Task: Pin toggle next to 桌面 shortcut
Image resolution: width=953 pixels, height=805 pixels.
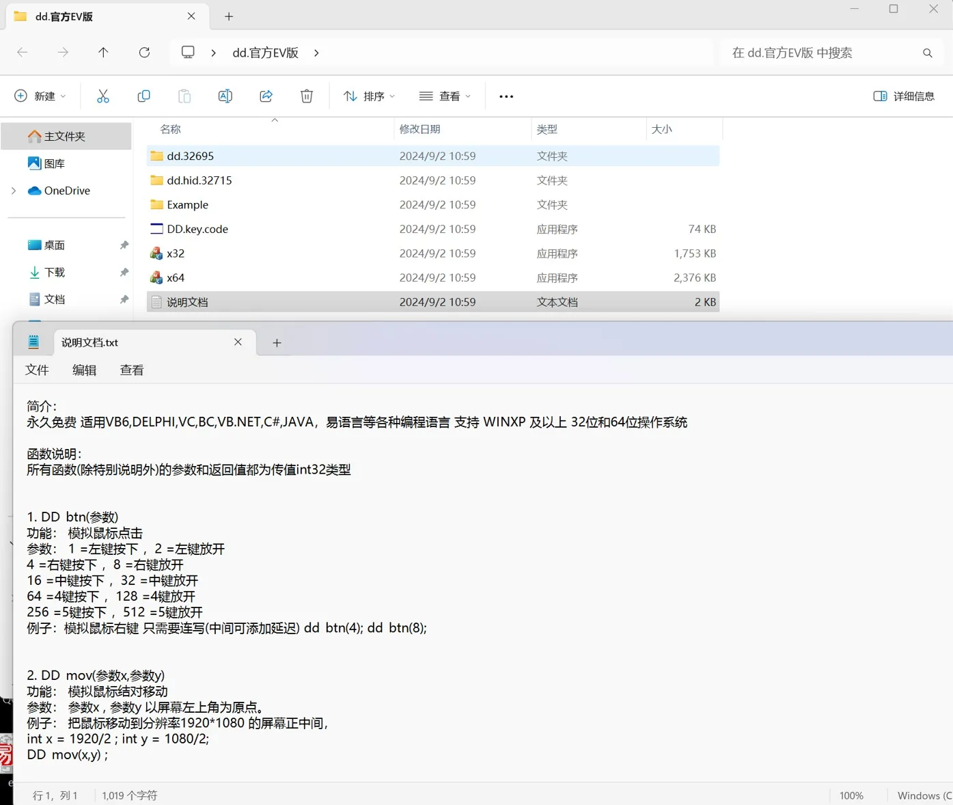Action: pyautogui.click(x=124, y=245)
